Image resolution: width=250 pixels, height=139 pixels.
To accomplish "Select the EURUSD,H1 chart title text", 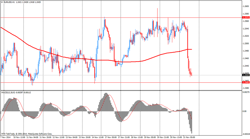I will [9, 2].
